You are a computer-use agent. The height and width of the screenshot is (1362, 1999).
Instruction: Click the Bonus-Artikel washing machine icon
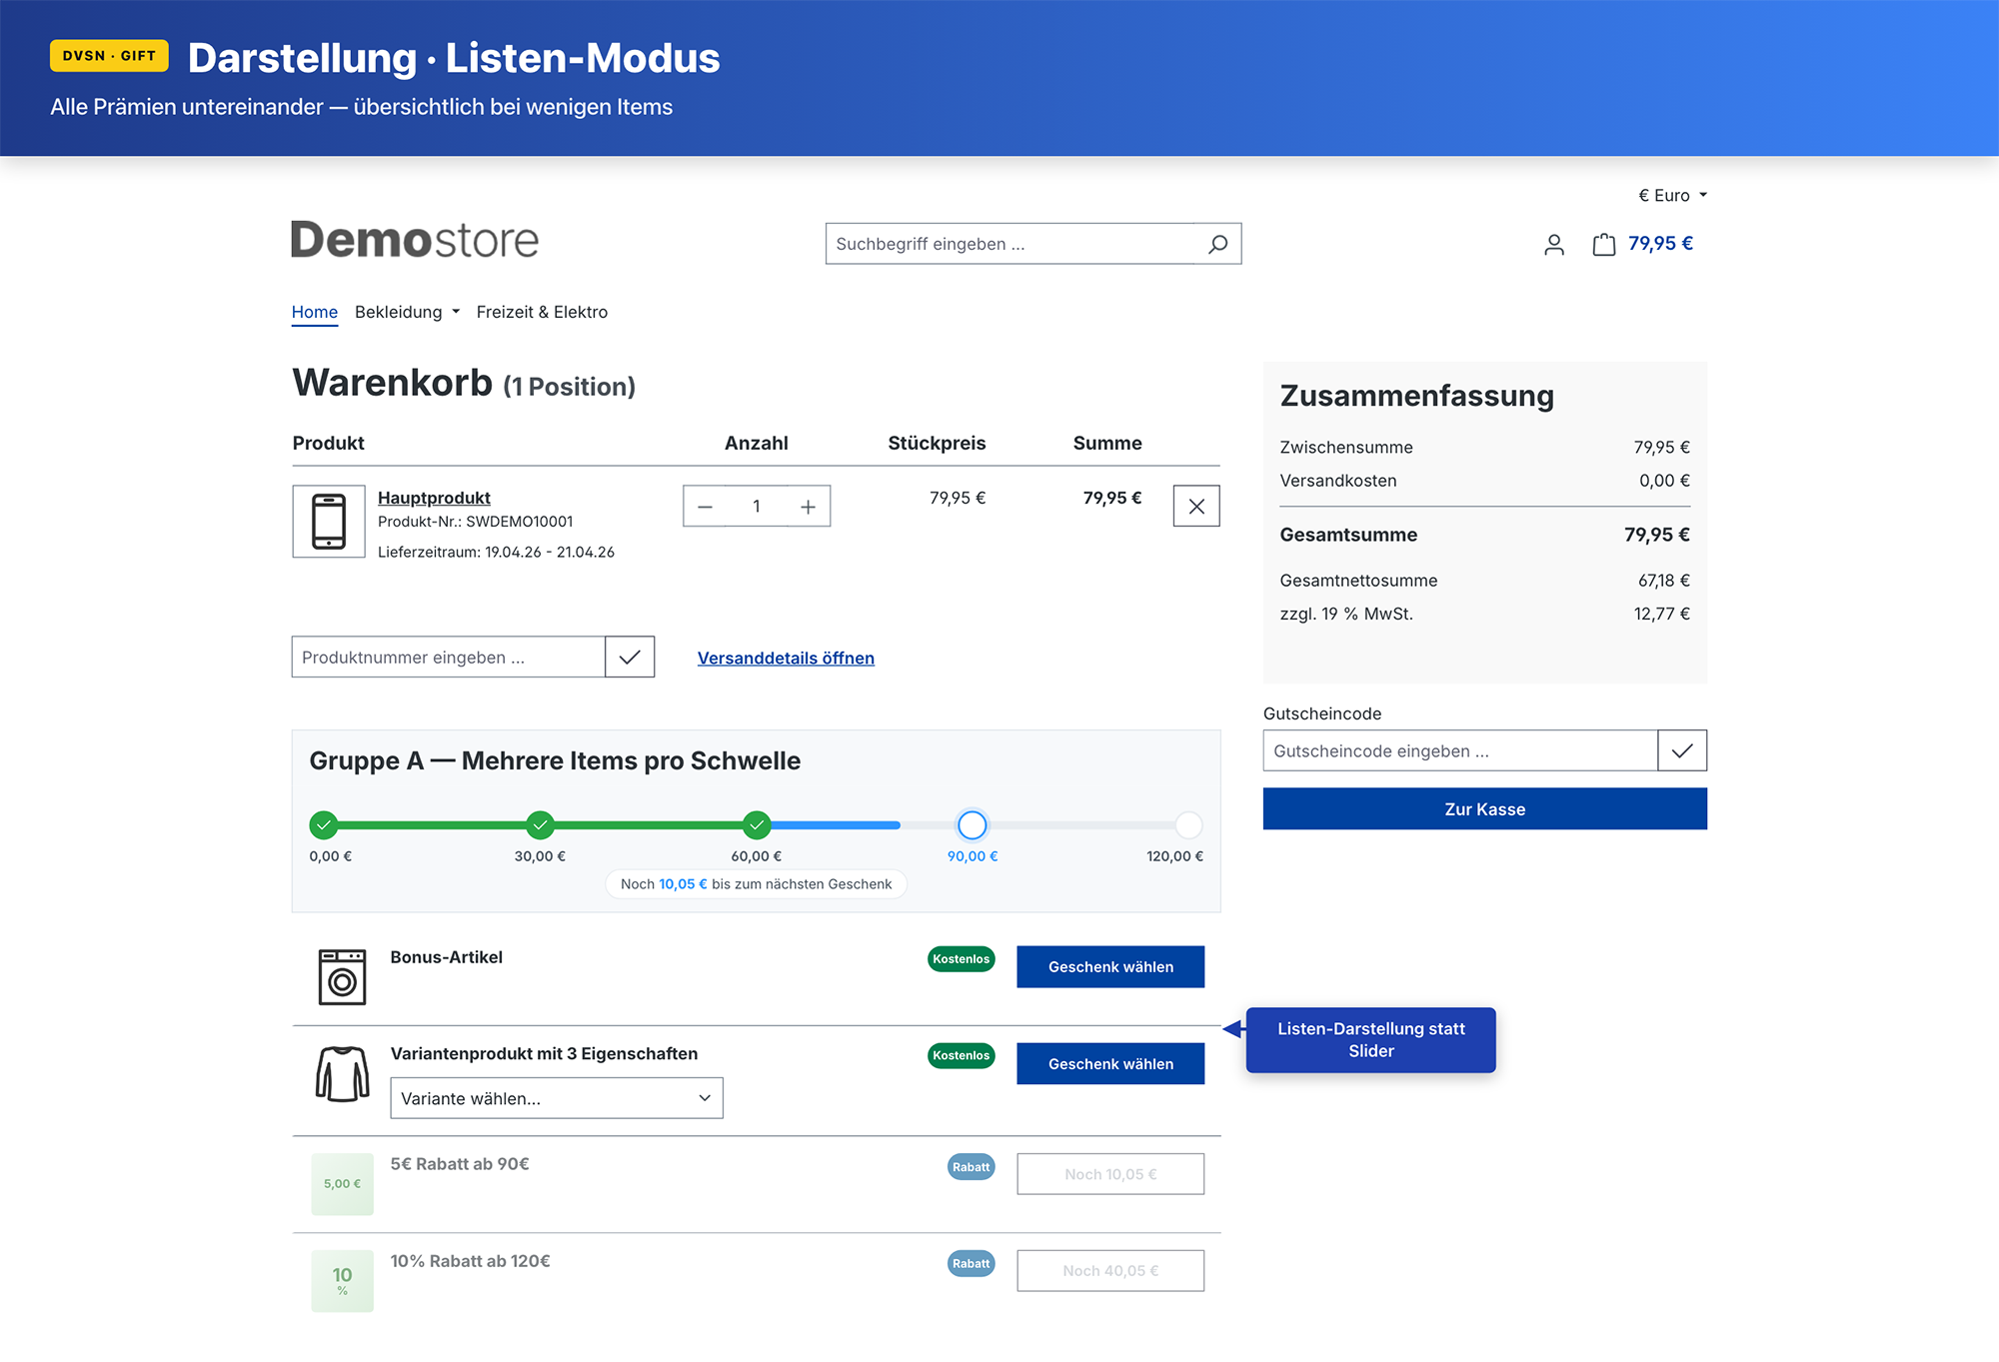click(342, 976)
